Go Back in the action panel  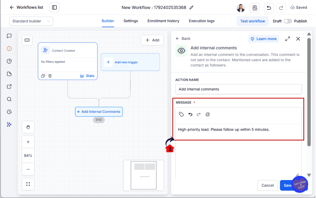point(183,39)
